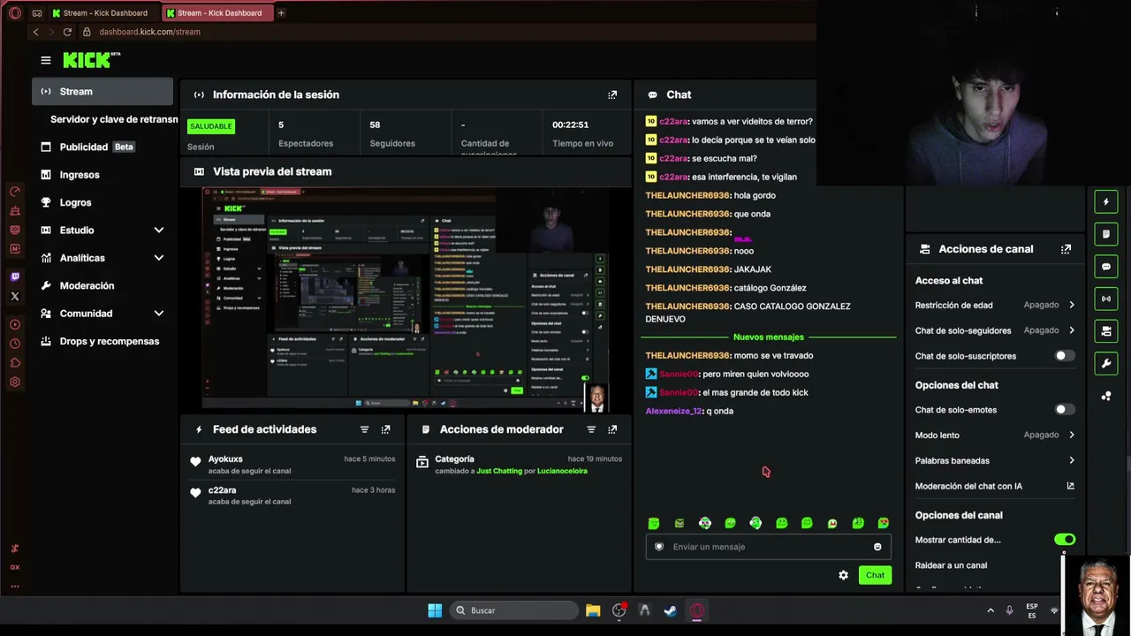Toggle Chat de solo-suscriptores switch
Image resolution: width=1131 pixels, height=636 pixels.
tap(1065, 356)
